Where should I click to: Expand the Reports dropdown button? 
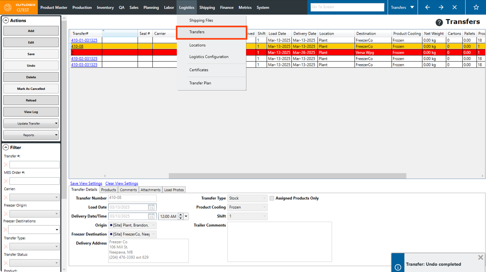[x=31, y=135]
